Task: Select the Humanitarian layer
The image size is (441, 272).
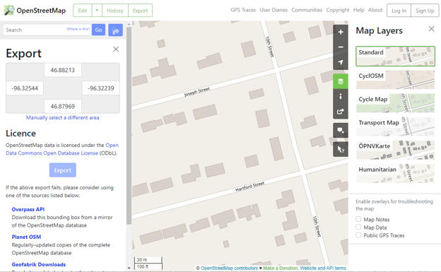Action: [396, 173]
